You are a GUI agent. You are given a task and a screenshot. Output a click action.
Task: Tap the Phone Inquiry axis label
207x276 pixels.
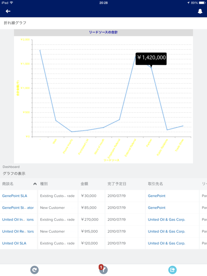click(x=68, y=146)
